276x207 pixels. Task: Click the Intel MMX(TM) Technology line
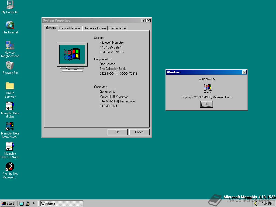tap(117, 101)
